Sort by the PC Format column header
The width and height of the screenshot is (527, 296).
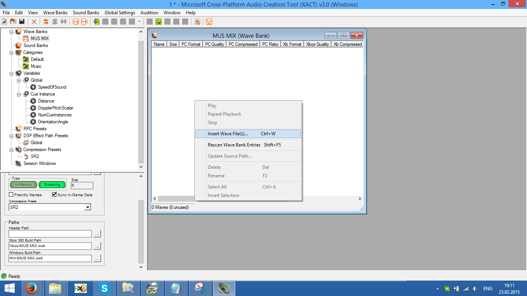191,44
